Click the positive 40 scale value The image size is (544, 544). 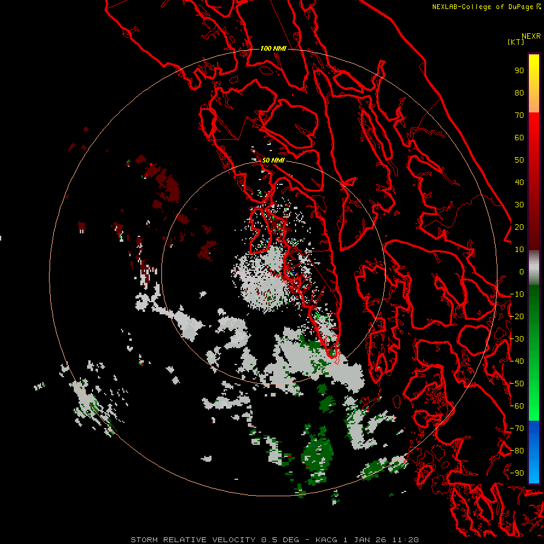pos(519,183)
